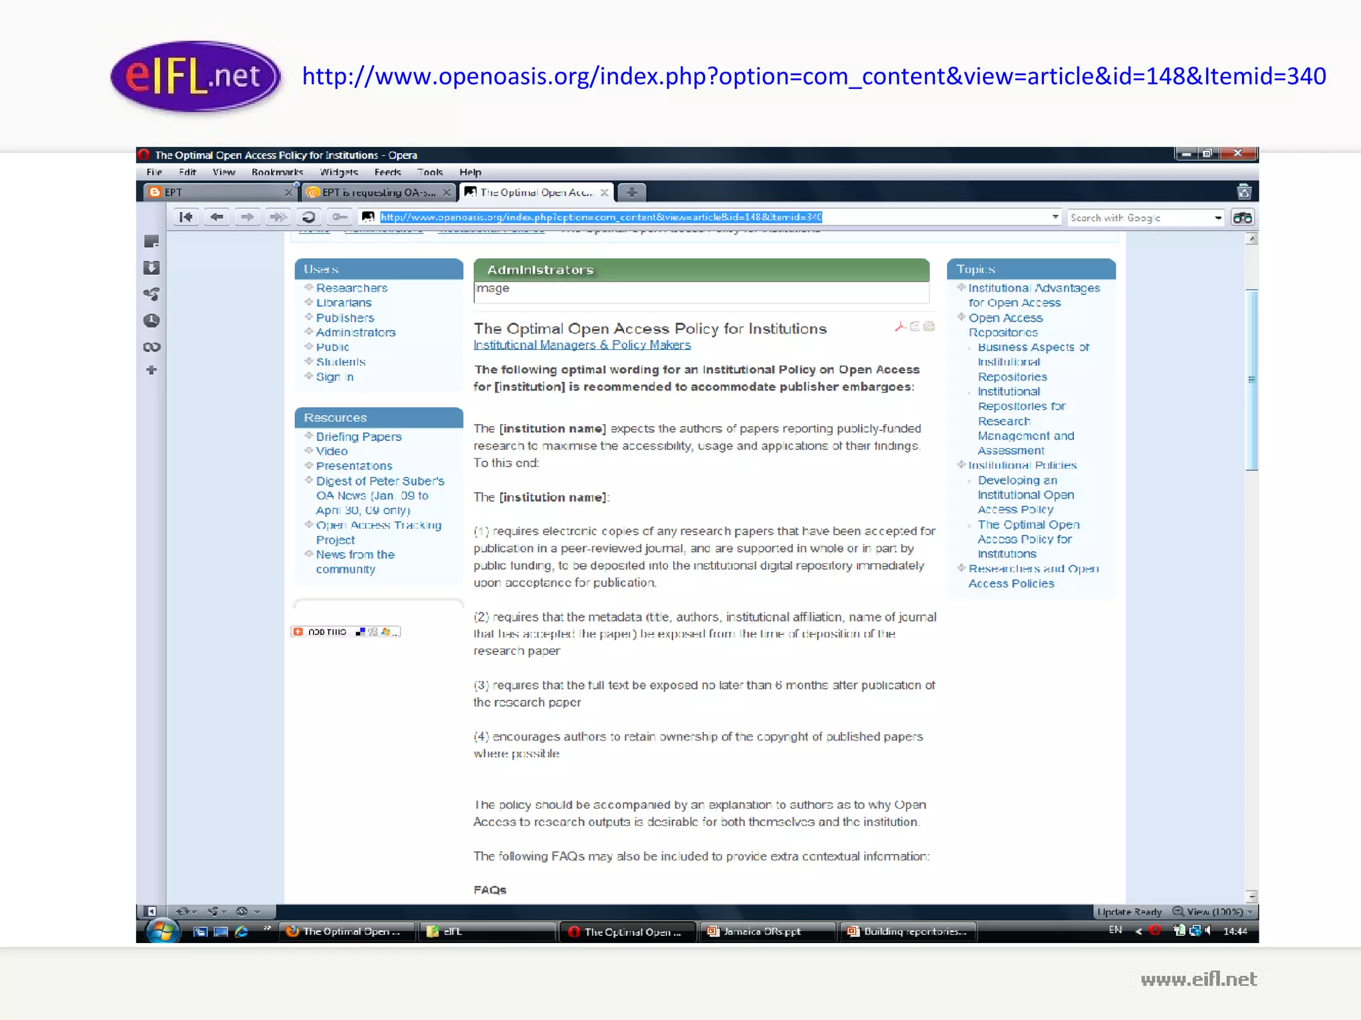Click the AddThis share button
Screen dimensions: 1361x1020
346,632
